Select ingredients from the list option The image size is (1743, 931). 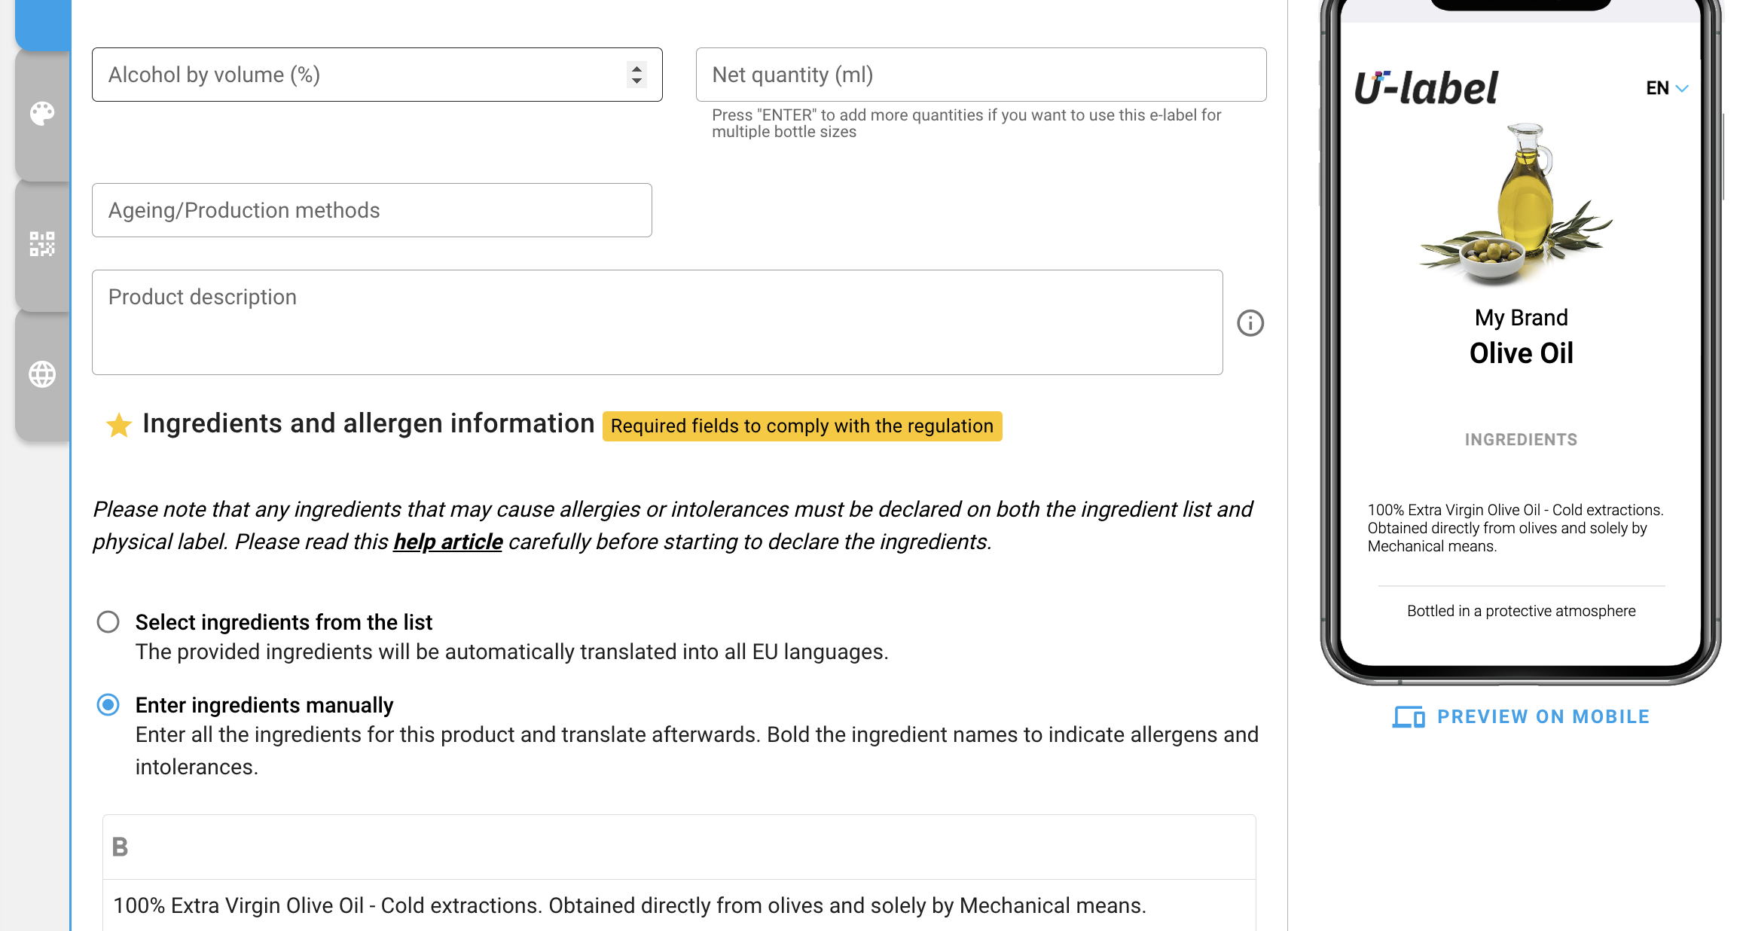coord(108,622)
